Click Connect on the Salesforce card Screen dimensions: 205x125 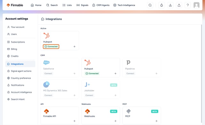point(48,73)
